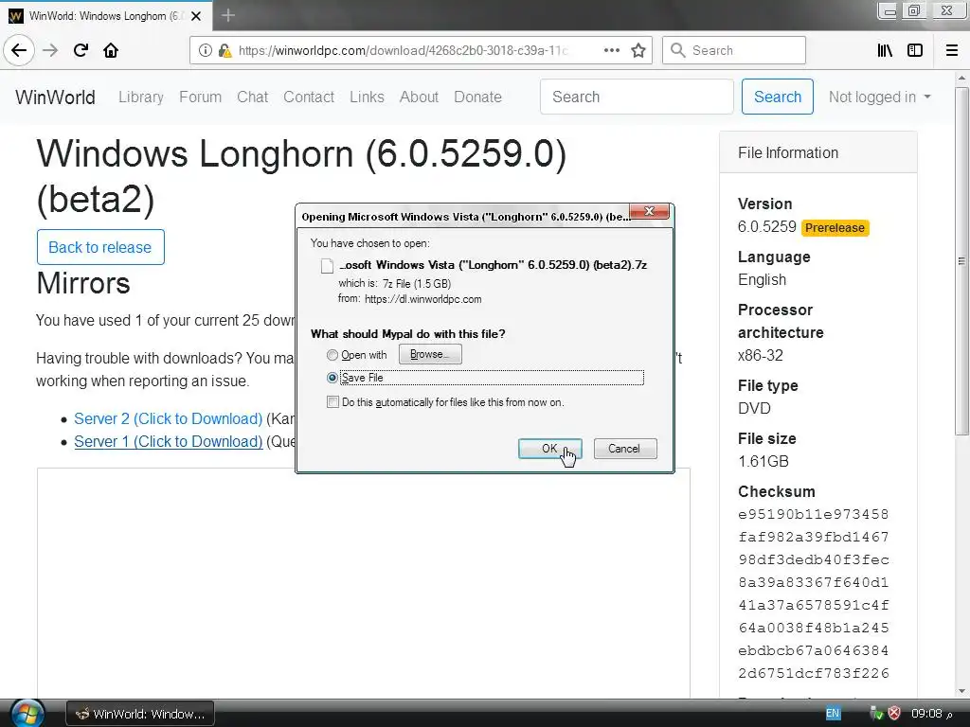The width and height of the screenshot is (970, 727).
Task: Open the browser home page icon
Action: (111, 50)
